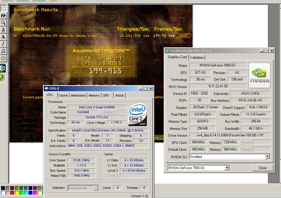
Task: Select the Brush tool in Paint
Action: pos(3,30)
